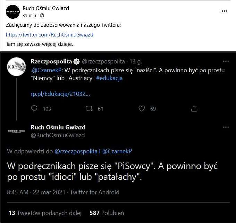Like the Rzeczpospolita tweet with heart icon

(142, 108)
